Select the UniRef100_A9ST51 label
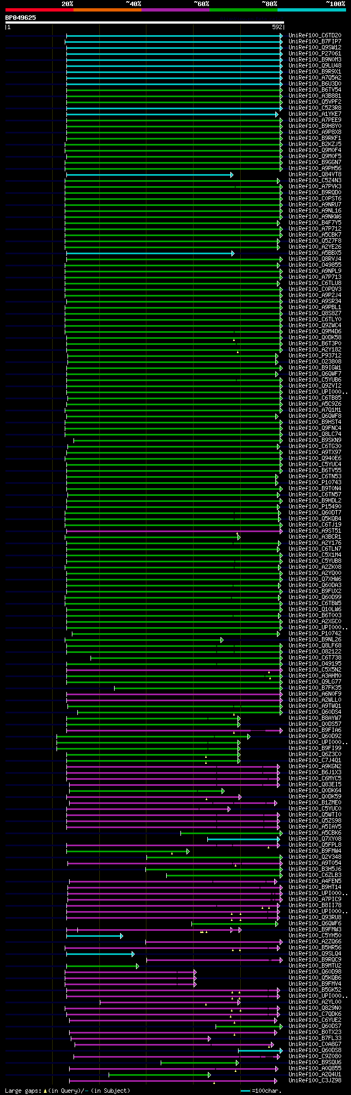 pos(315,531)
